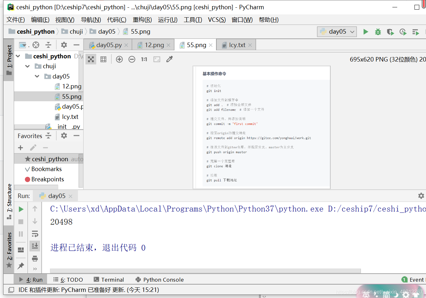
Task: Toggle the 1: Project side tab
Action: pos(9,60)
